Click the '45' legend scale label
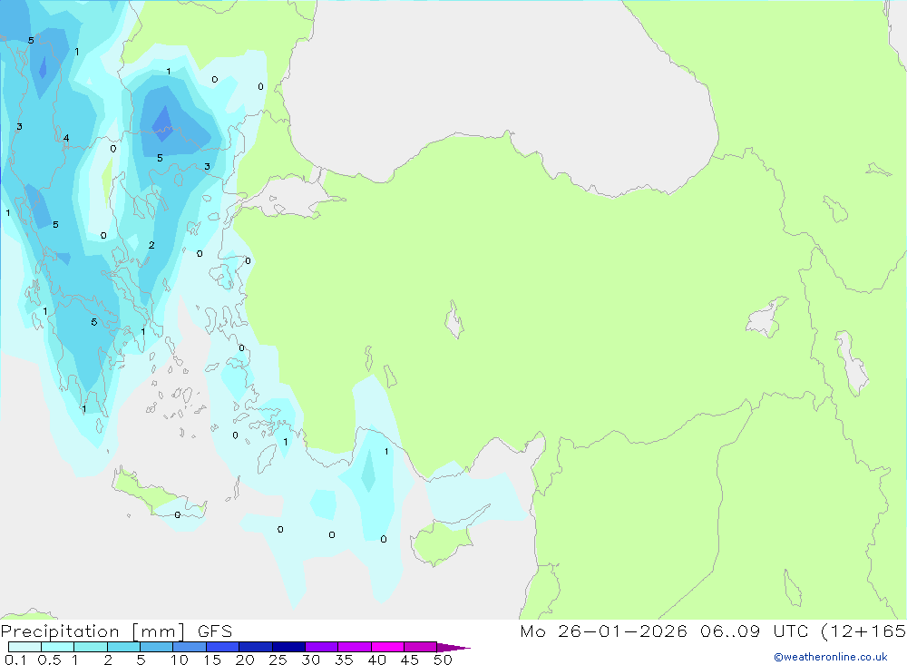The image size is (907, 665). [410, 660]
